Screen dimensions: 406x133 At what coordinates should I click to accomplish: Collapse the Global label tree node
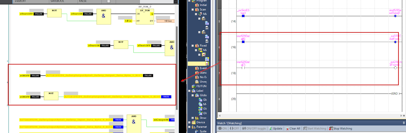(193, 95)
